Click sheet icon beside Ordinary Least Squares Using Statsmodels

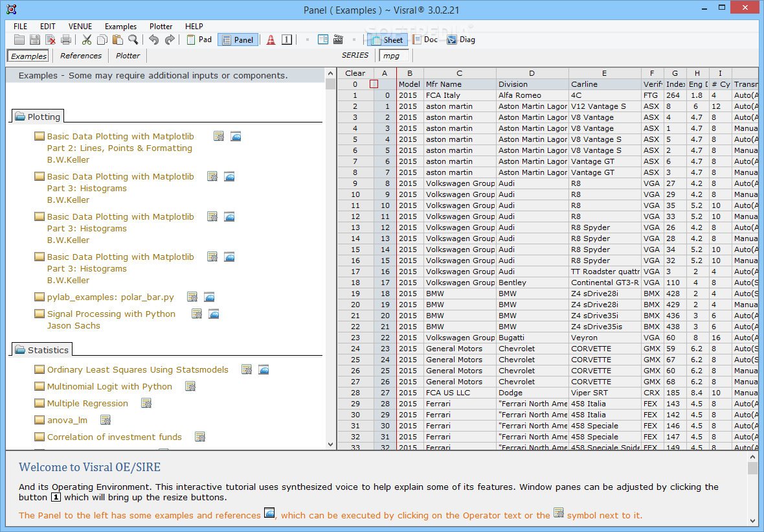(247, 369)
